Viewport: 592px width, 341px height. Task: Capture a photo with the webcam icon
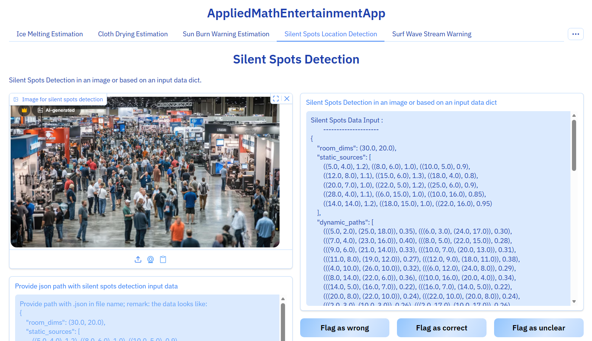150,259
